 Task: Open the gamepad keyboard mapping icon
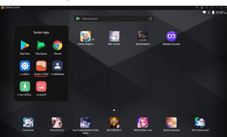click(x=197, y=7)
